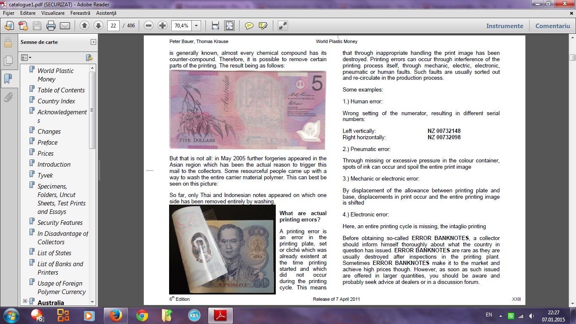The height and width of the screenshot is (324, 576).
Task: Toggle read mode fullscreen view
Action: click(283, 26)
